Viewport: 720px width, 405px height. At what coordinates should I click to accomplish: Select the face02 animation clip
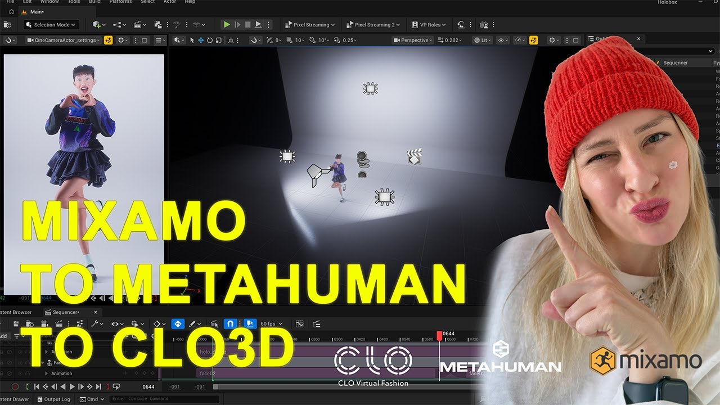(x=317, y=373)
